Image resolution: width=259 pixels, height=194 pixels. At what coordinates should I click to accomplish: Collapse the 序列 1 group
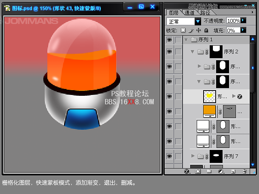pyautogui.click(x=186, y=40)
